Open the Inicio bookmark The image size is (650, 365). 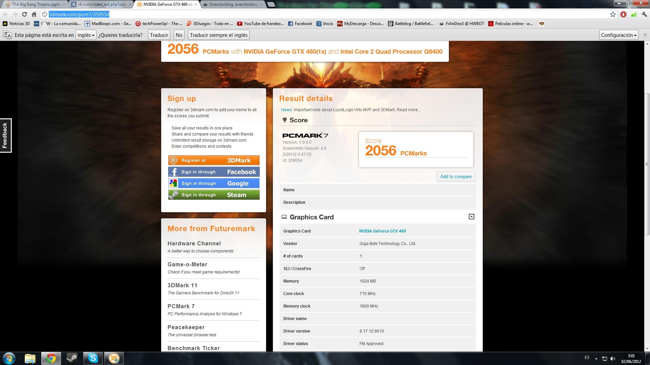coord(325,24)
